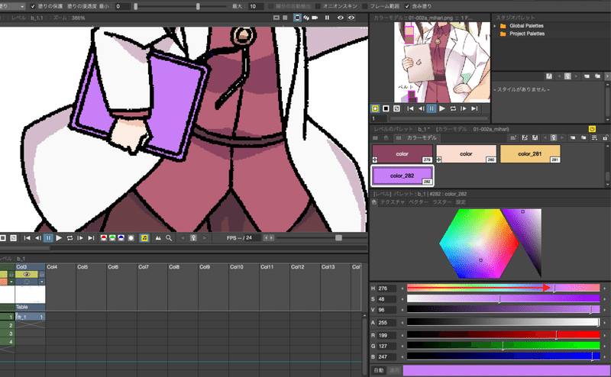611x377 pixels.
Task: Expand the Global Palettes folder
Action: coord(495,26)
